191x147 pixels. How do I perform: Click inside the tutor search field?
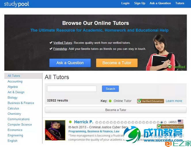coord(72,89)
